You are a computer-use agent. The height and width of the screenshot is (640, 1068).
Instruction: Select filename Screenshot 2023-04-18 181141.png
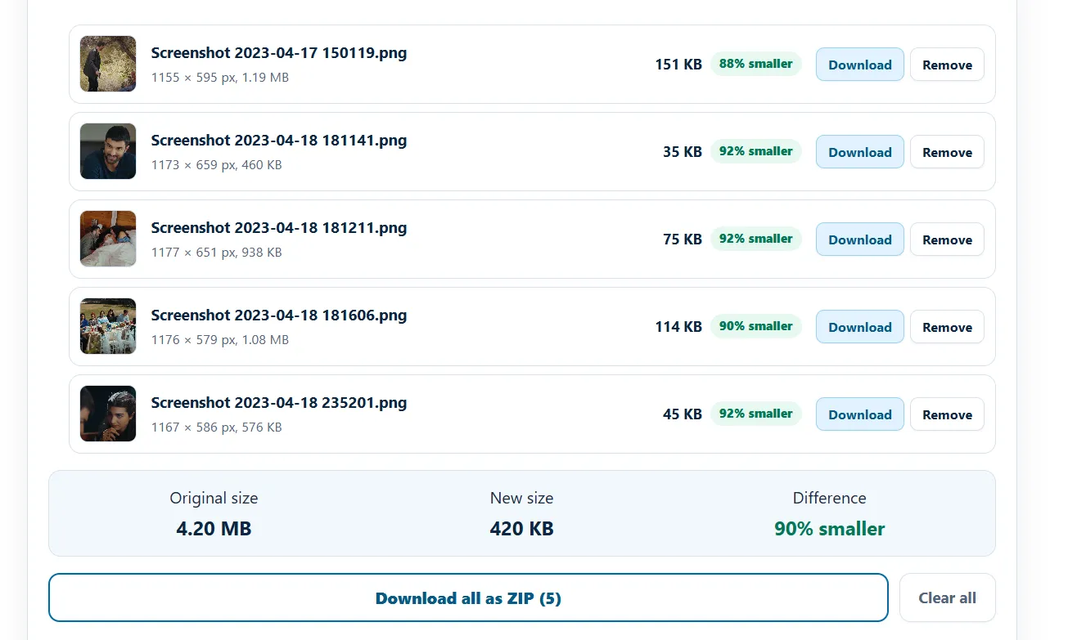[279, 141]
